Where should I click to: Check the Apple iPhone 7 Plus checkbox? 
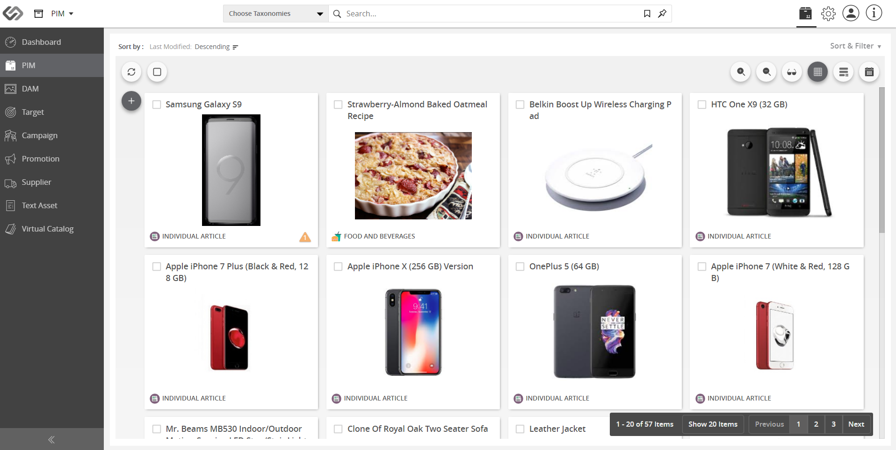coord(157,267)
